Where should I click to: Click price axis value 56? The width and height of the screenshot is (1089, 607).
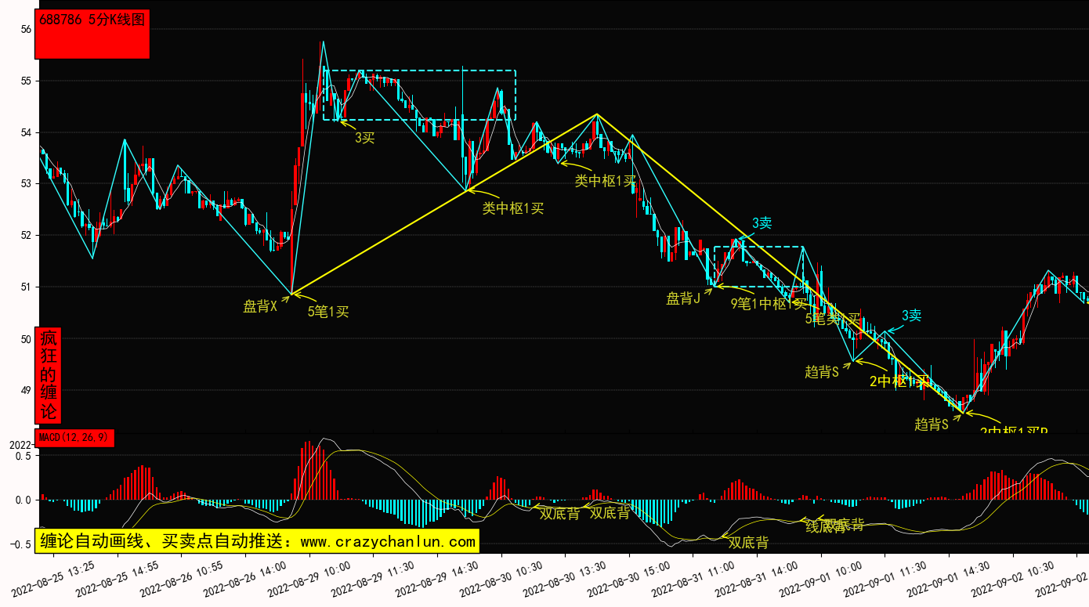tap(26, 29)
